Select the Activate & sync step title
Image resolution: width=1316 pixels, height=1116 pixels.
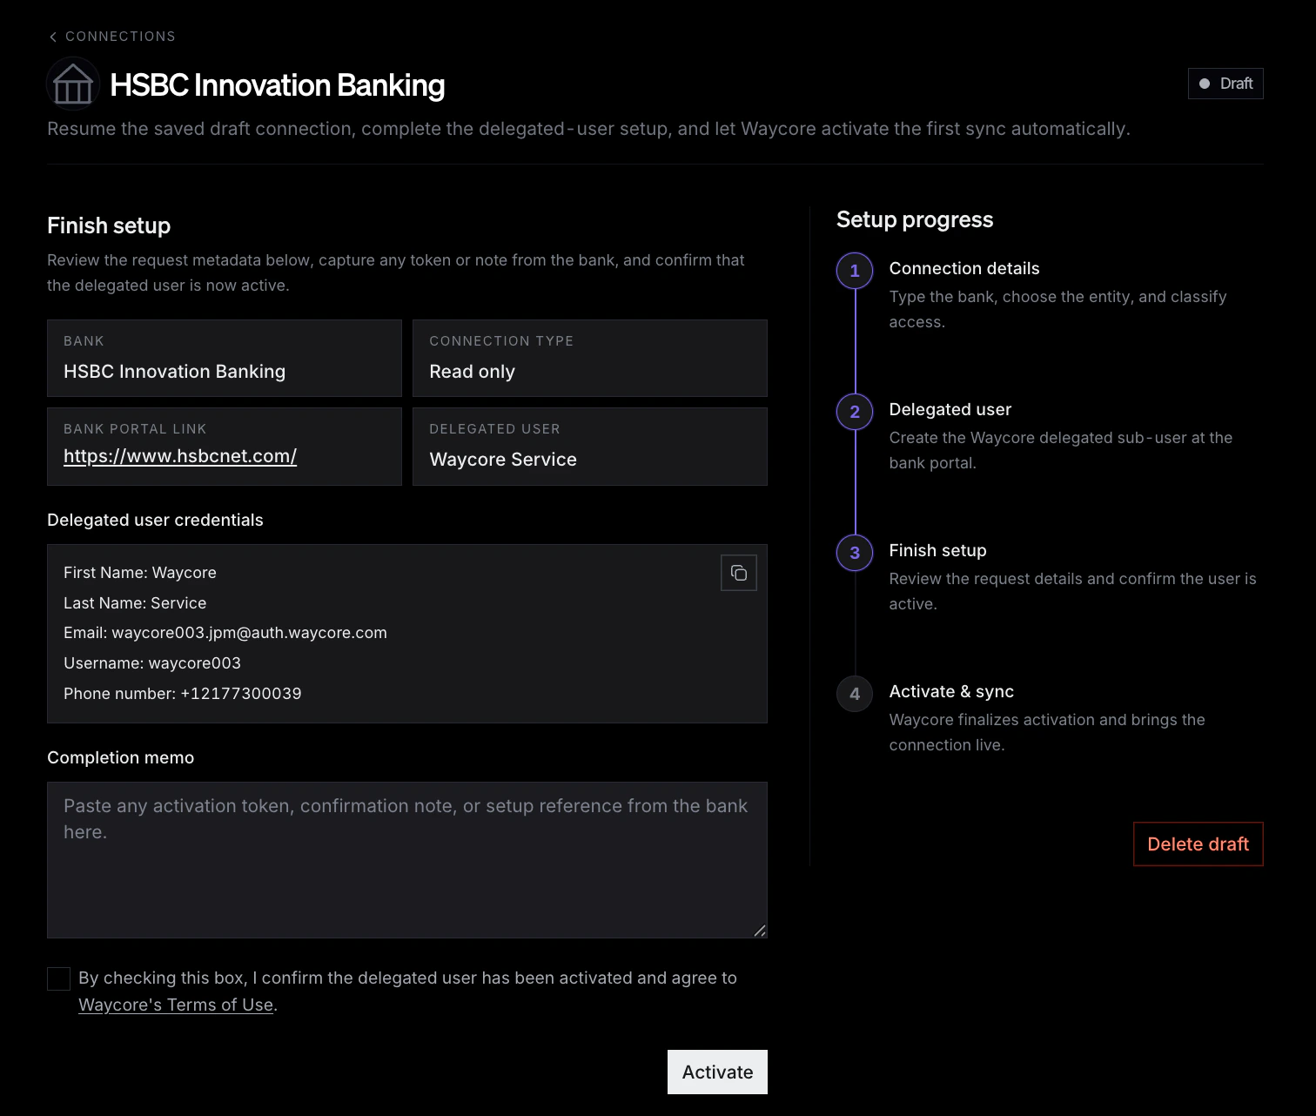click(951, 691)
